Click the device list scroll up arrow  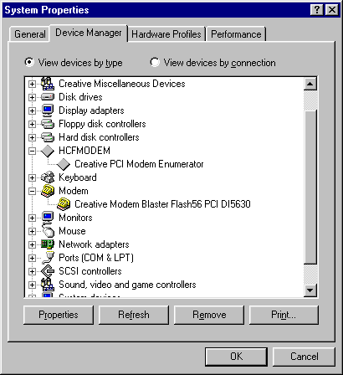310,84
